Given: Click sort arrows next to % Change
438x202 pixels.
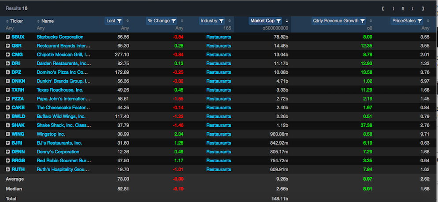Looking at the screenshot, I should (182, 21).
